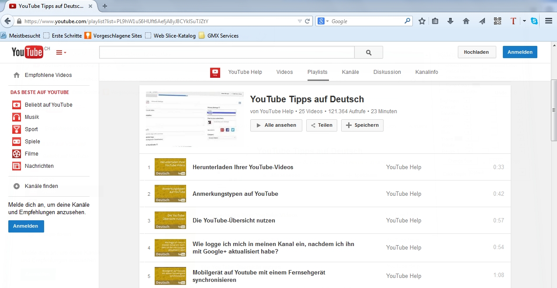The height and width of the screenshot is (288, 557).
Task: Open the GMX Services bookmark folder
Action: (219, 36)
